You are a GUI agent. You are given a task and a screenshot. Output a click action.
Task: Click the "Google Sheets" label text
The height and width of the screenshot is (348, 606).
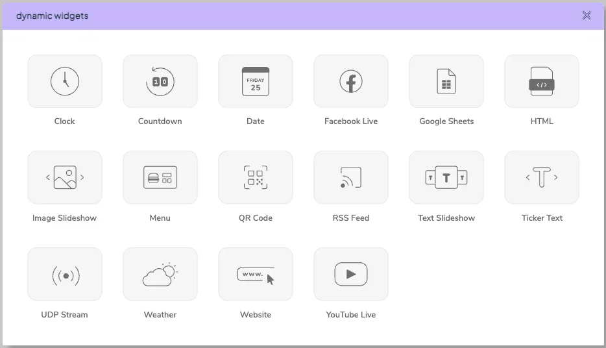(x=446, y=121)
